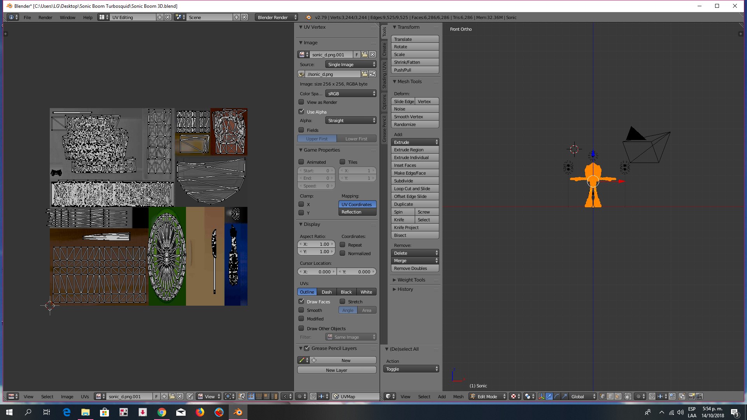747x420 pixels.
Task: Toggle the 3D manipulator axes icon
Action: 541,396
